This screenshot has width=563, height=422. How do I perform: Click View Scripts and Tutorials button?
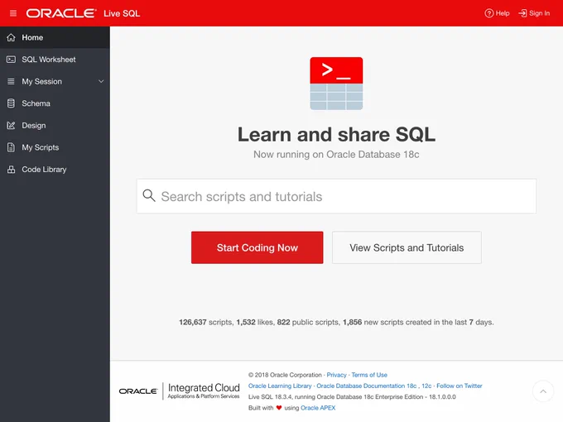tap(407, 247)
